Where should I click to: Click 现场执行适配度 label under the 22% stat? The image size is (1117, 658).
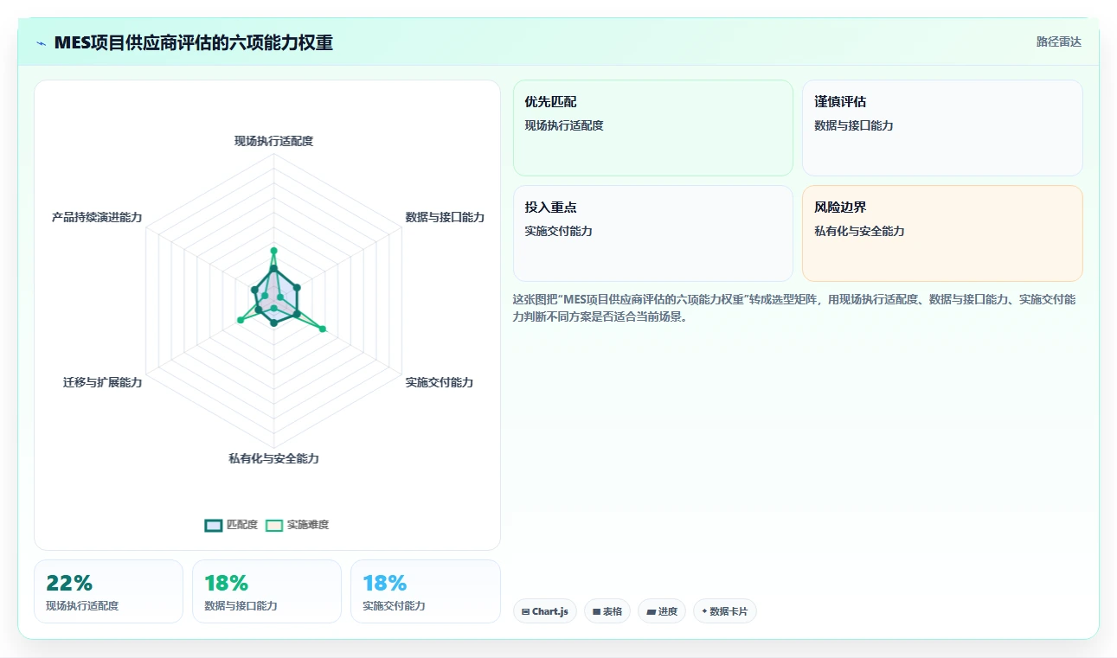click(x=82, y=606)
